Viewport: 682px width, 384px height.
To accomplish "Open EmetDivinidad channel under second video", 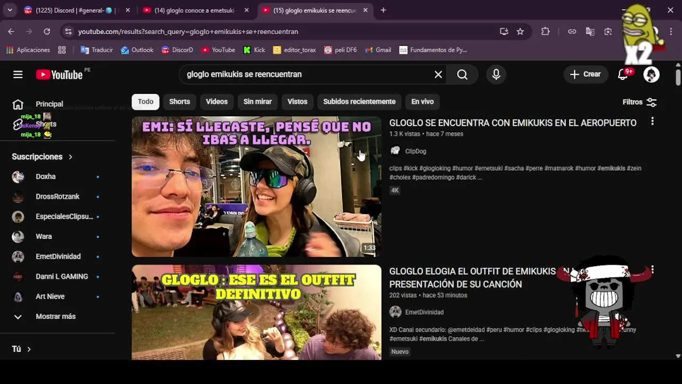I will coord(424,312).
